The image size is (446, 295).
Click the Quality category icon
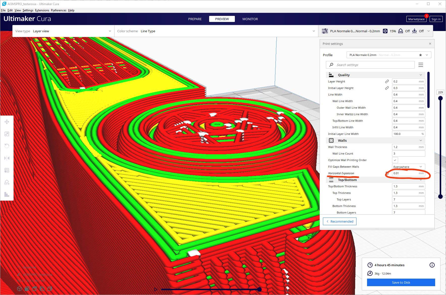point(331,75)
